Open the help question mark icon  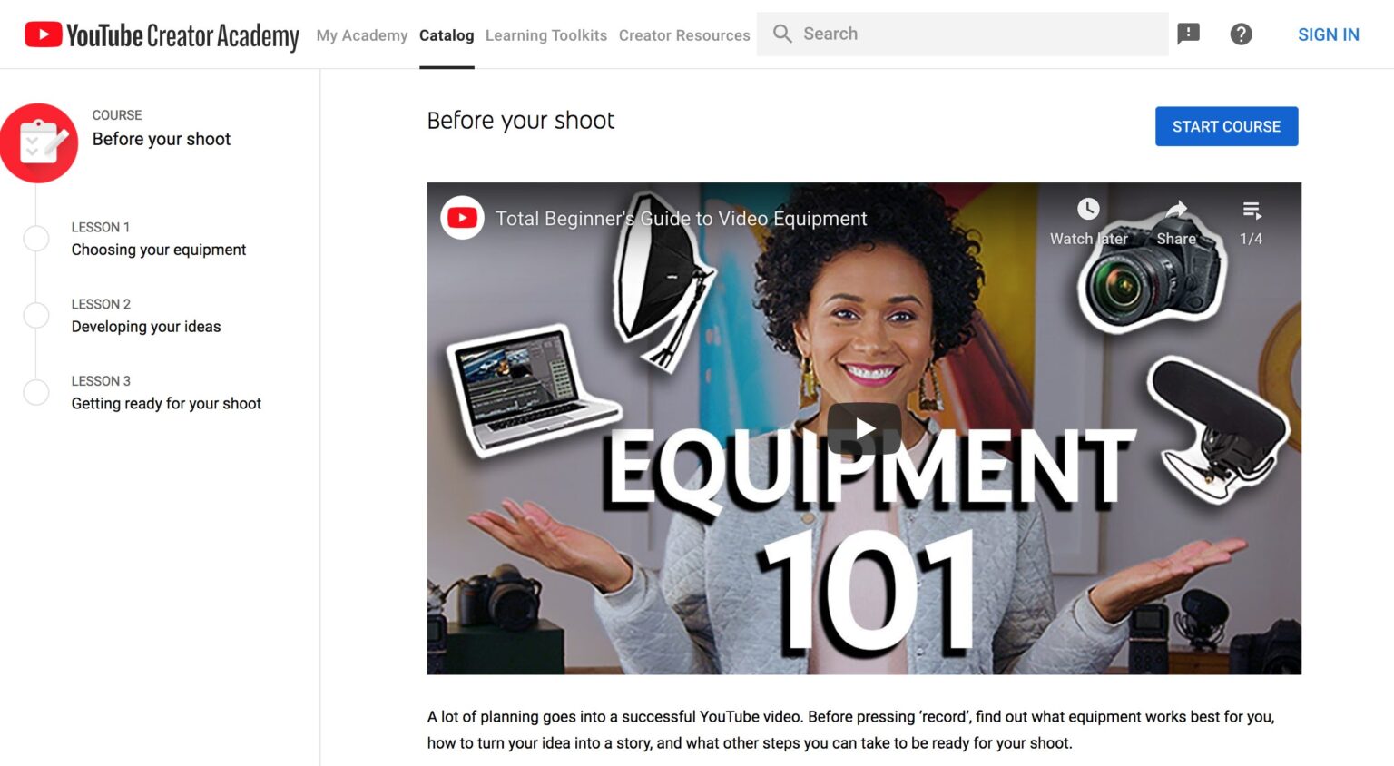(1241, 34)
